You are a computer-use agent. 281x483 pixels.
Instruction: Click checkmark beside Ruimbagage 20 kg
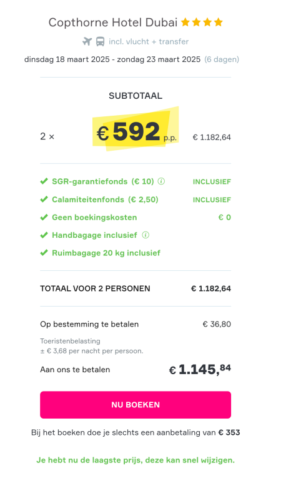[44, 253]
